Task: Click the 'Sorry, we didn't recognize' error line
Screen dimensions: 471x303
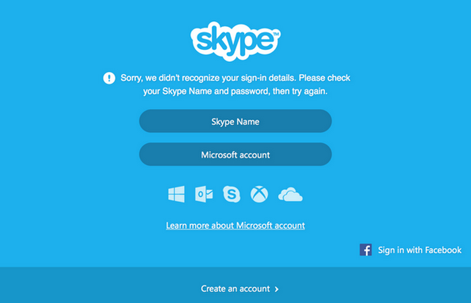Action: (x=235, y=78)
